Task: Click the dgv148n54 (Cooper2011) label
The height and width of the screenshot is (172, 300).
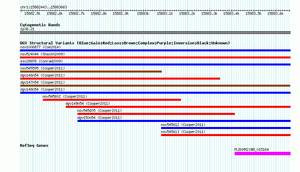Action: tap(42, 89)
